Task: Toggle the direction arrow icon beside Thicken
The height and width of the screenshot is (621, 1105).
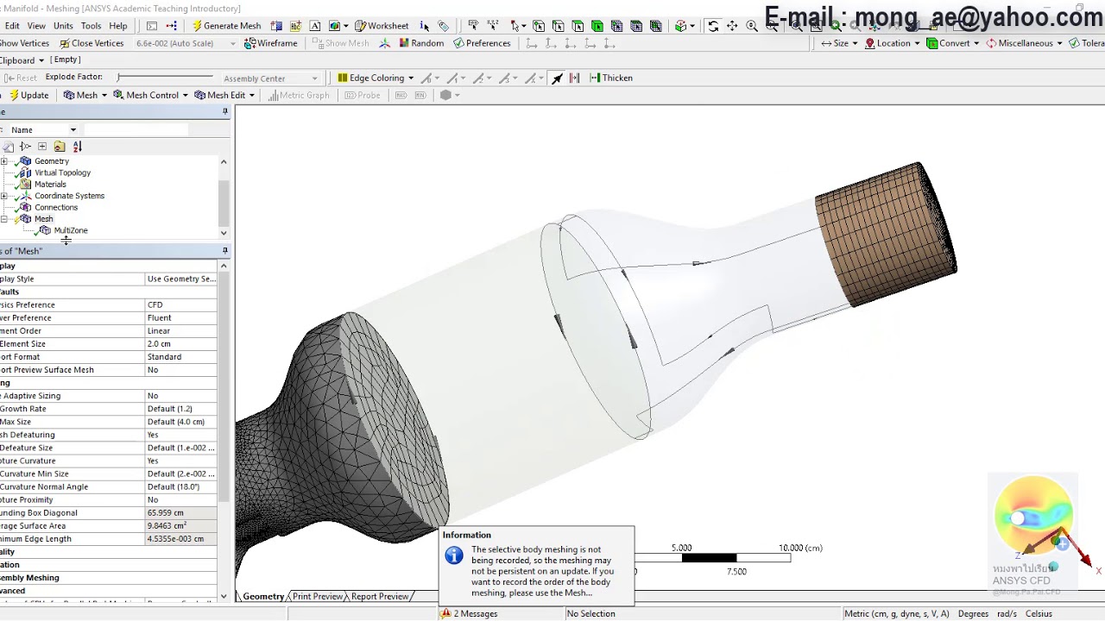Action: pyautogui.click(x=557, y=78)
